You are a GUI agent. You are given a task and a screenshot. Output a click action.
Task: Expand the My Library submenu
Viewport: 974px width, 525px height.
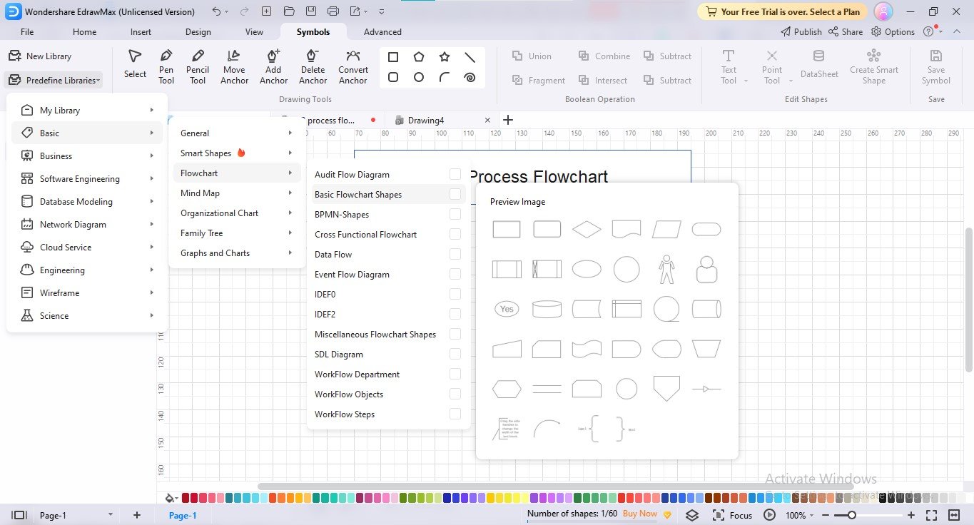[87, 110]
